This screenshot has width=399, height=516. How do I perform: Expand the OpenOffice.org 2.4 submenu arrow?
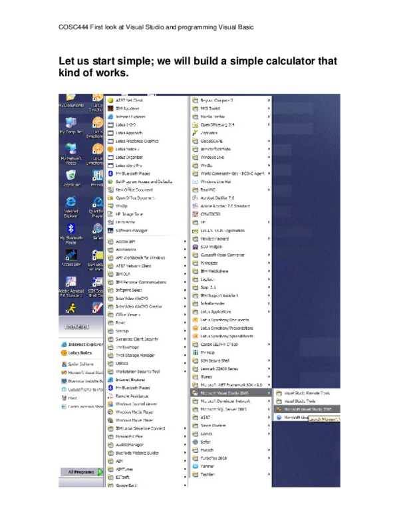click(269, 125)
